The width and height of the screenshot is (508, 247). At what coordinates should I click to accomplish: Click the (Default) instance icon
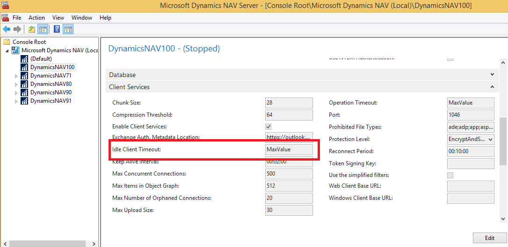tap(24, 58)
